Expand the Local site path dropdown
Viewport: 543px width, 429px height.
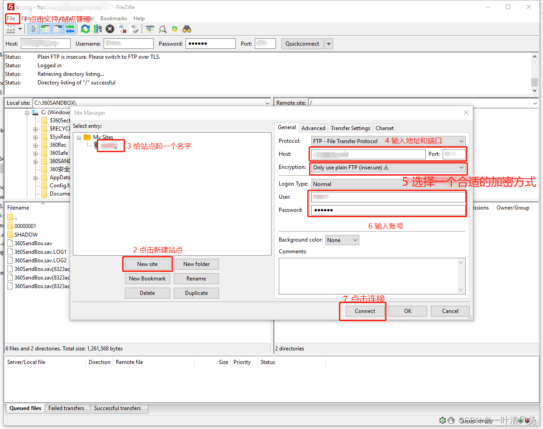(267, 103)
